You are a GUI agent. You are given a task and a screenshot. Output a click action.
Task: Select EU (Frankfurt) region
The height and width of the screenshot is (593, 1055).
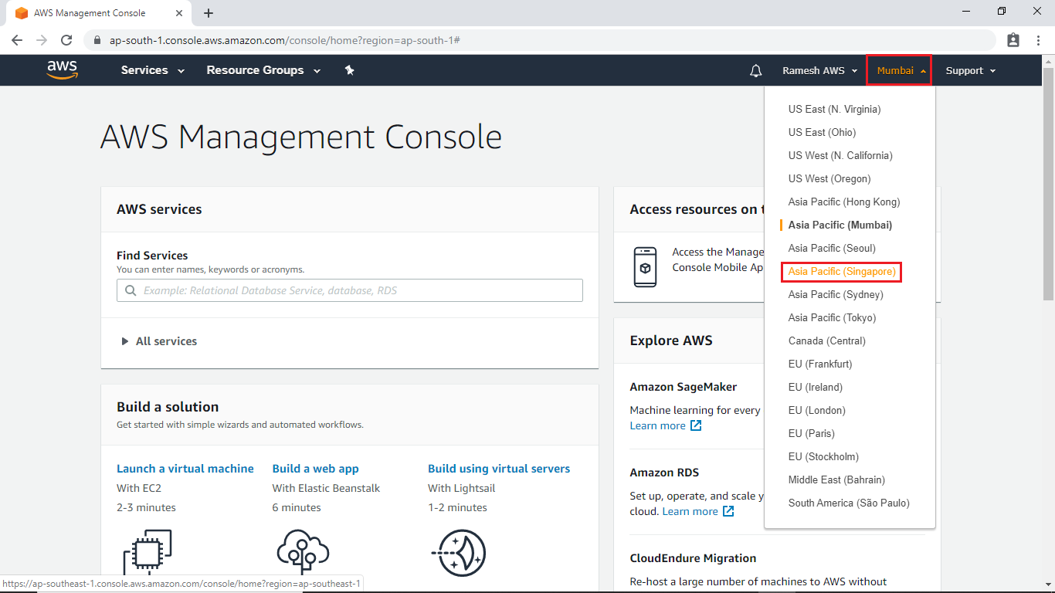click(x=820, y=364)
